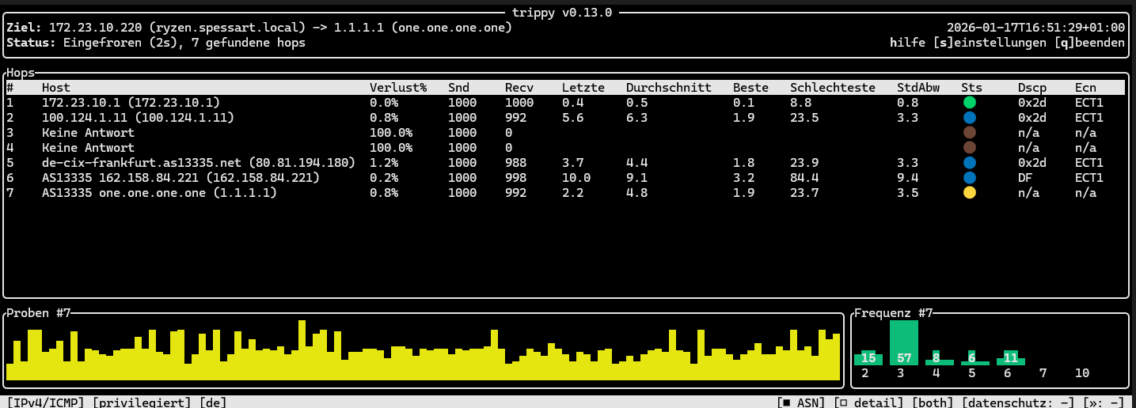Click the frequency bar labeled 57
The image size is (1136, 408).
pyautogui.click(x=904, y=343)
